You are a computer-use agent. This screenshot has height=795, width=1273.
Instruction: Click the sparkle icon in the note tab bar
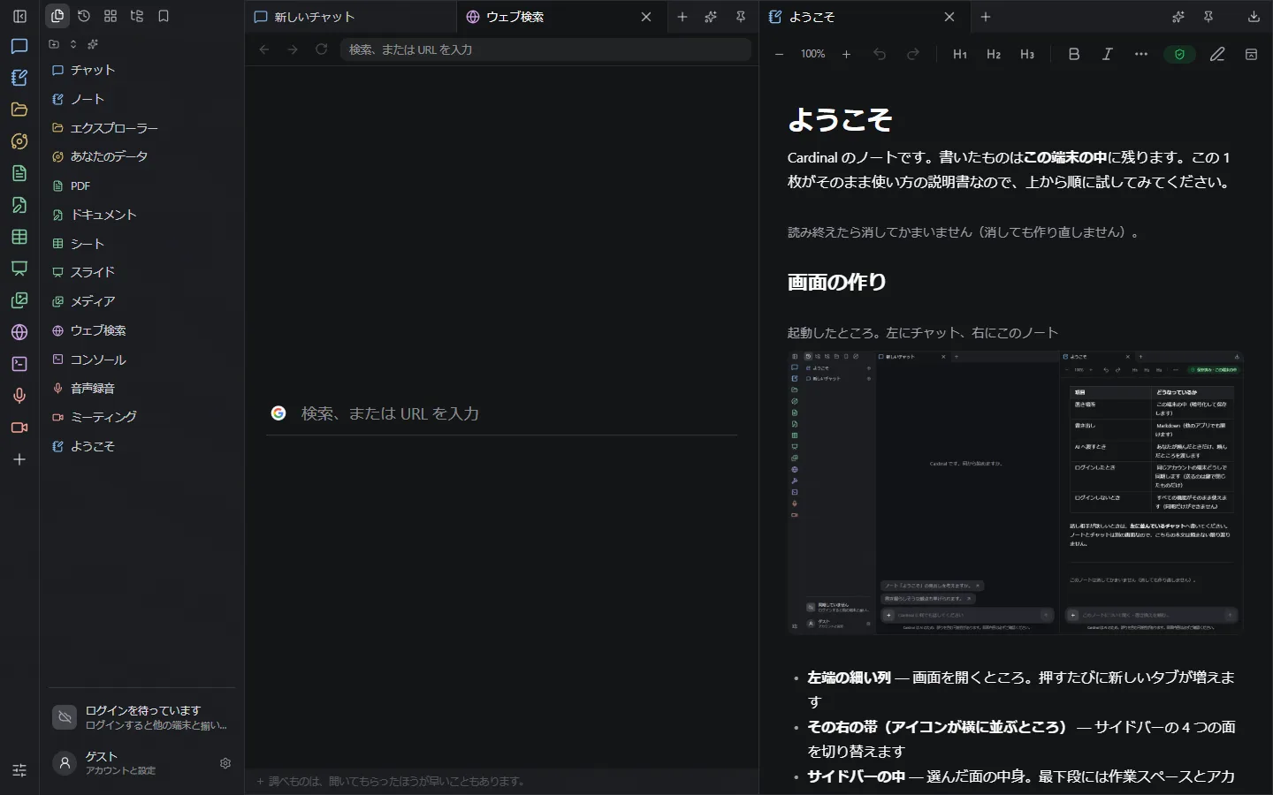[1178, 17]
